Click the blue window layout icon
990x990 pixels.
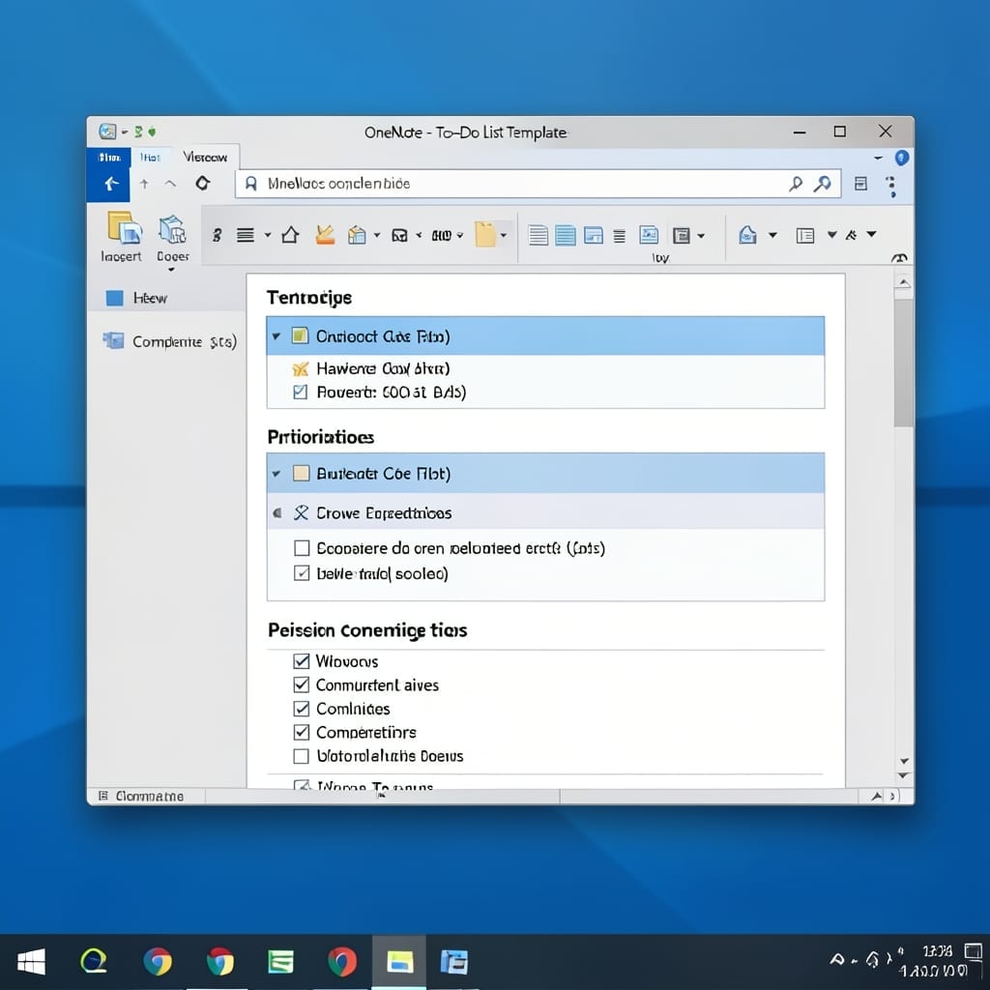click(x=594, y=236)
